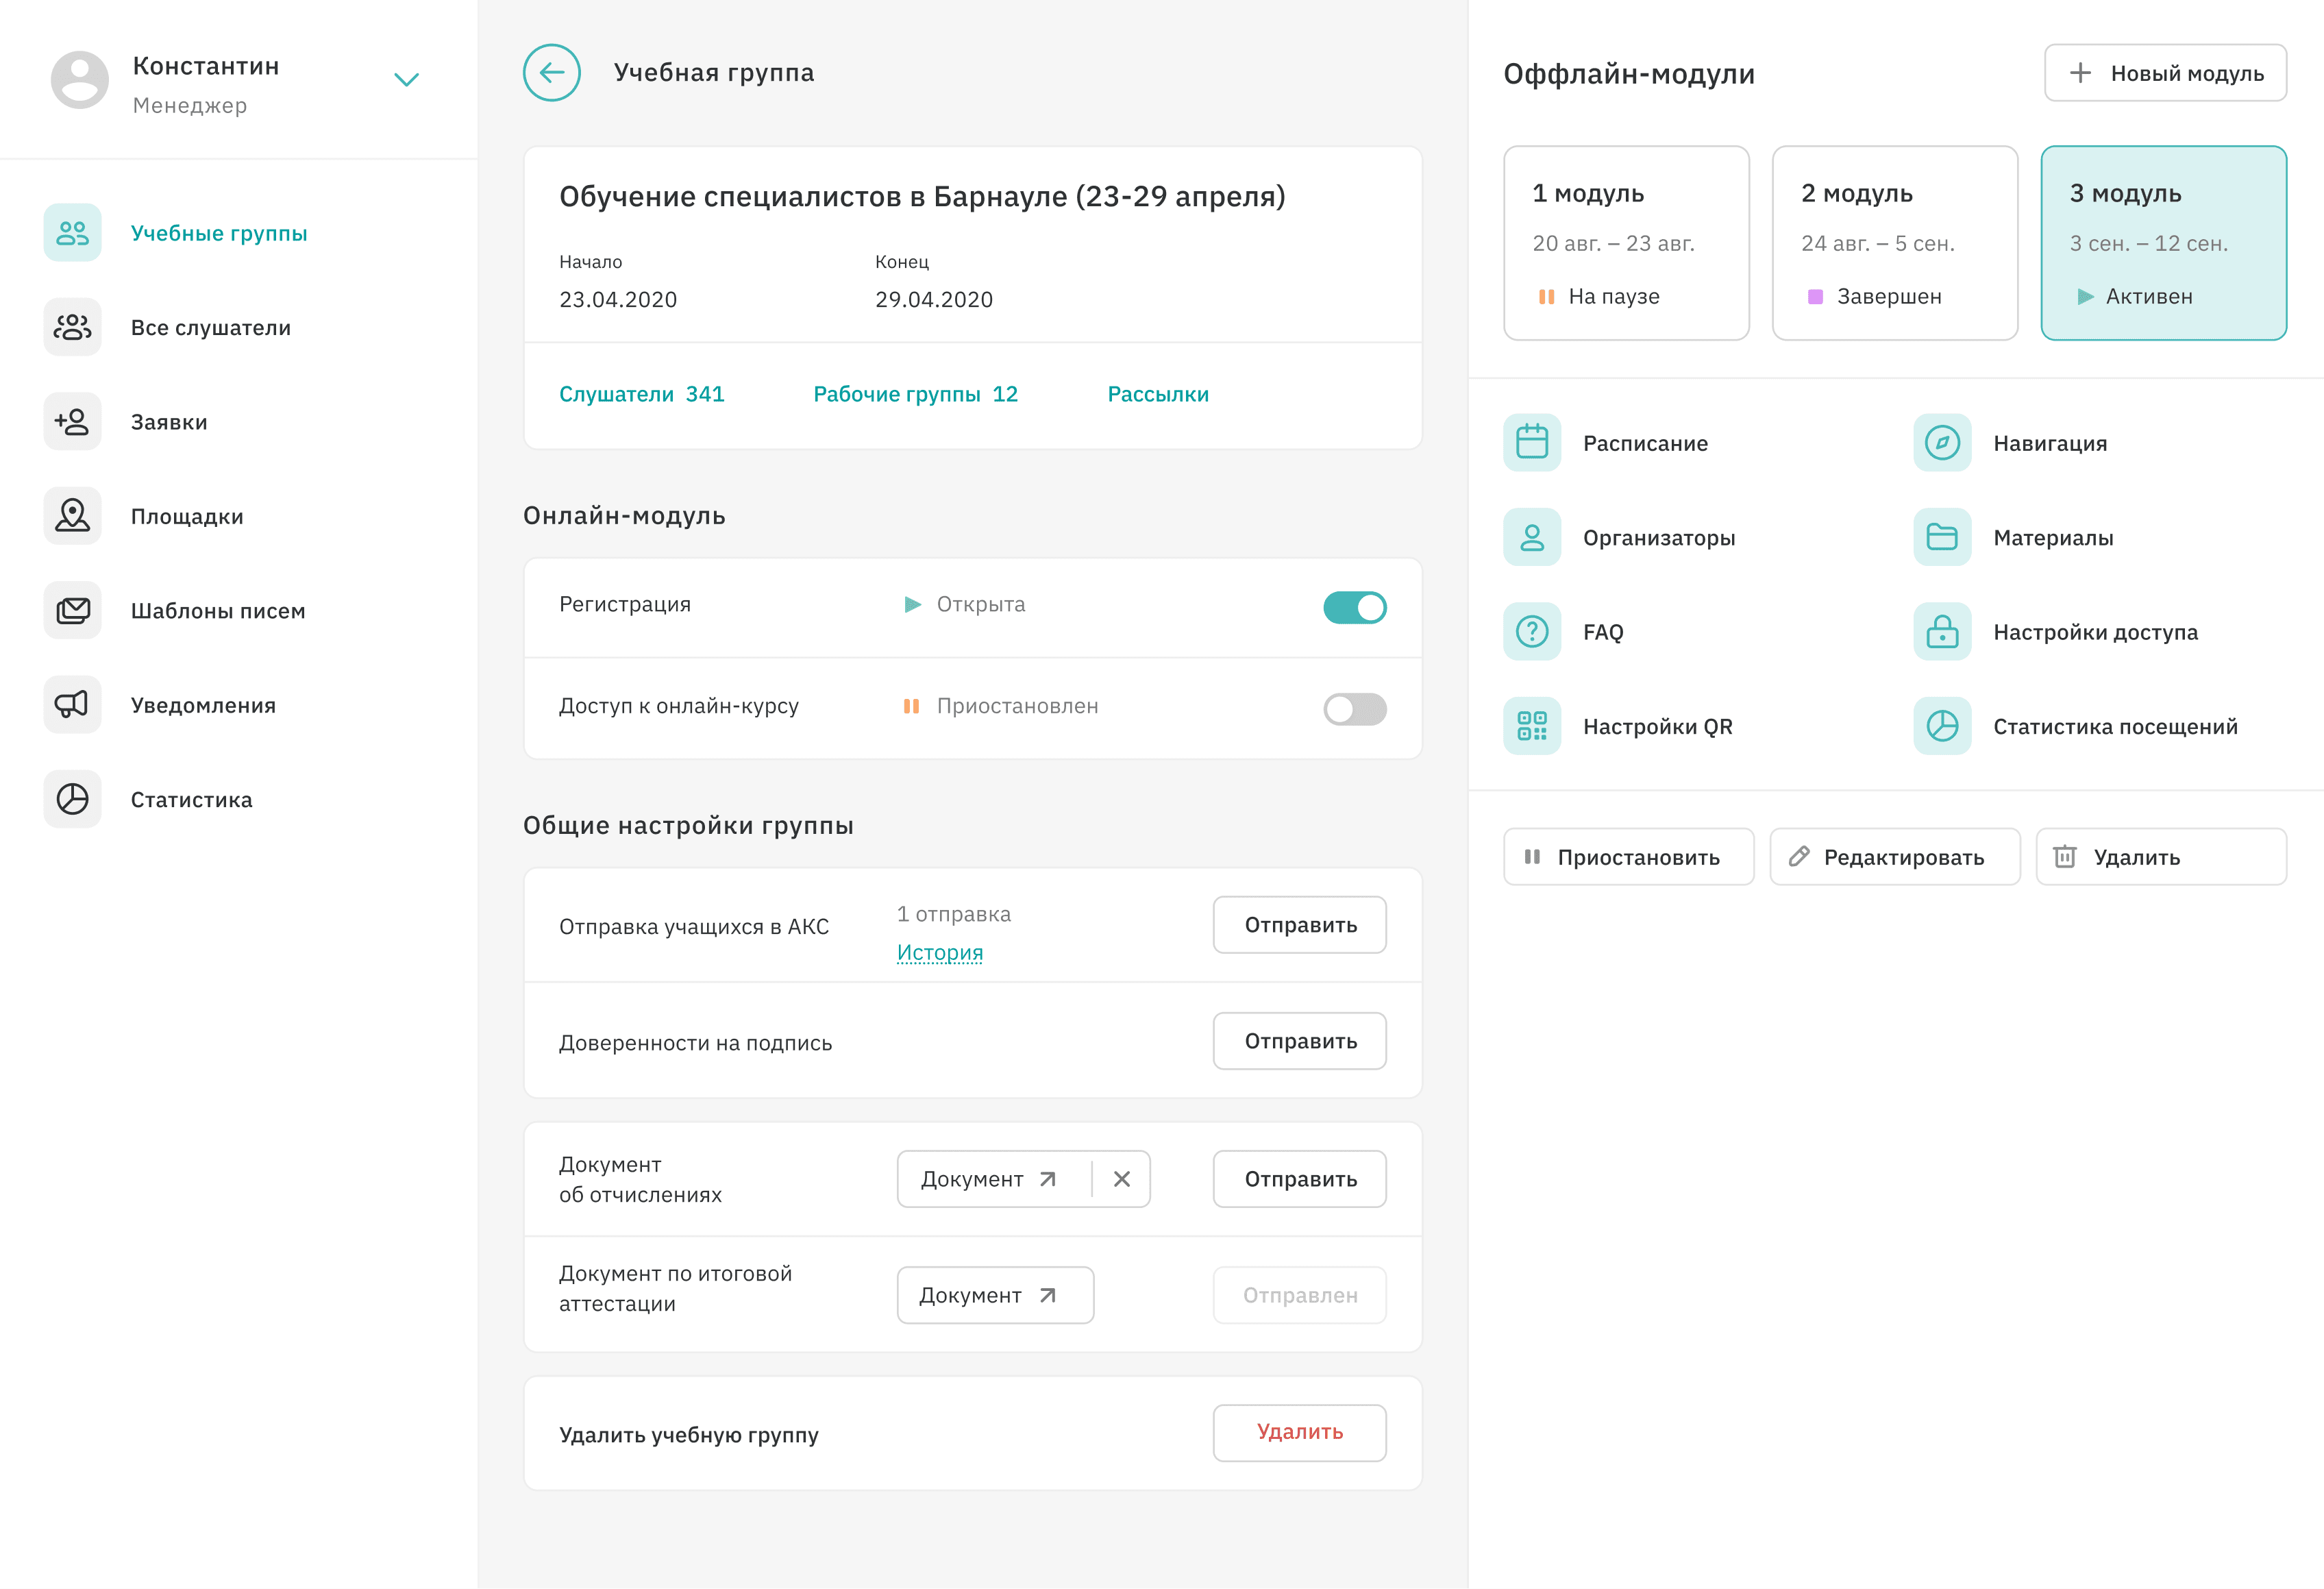Click the Настройки QR icon
The height and width of the screenshot is (1589, 2324).
coord(1531,726)
